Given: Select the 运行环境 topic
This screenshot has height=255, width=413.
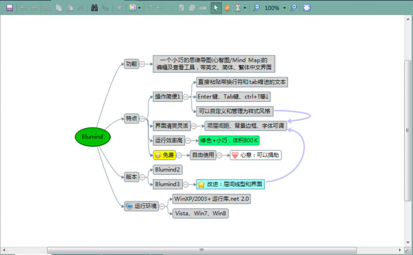Looking at the screenshot, I should 141,206.
